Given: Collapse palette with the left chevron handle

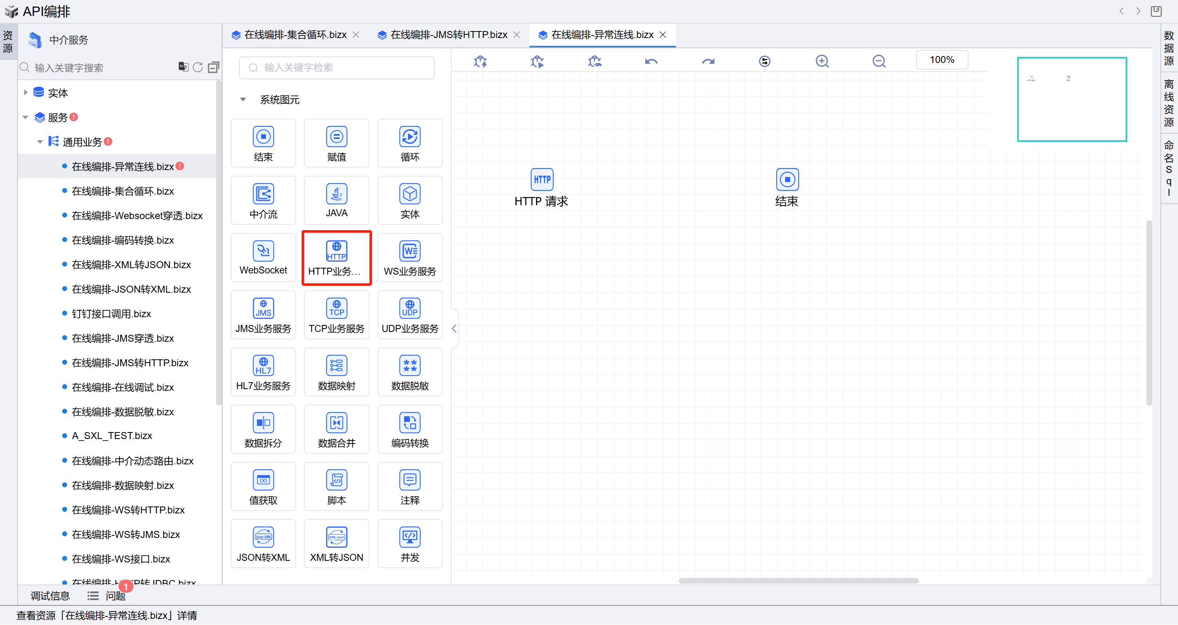Looking at the screenshot, I should (x=454, y=328).
